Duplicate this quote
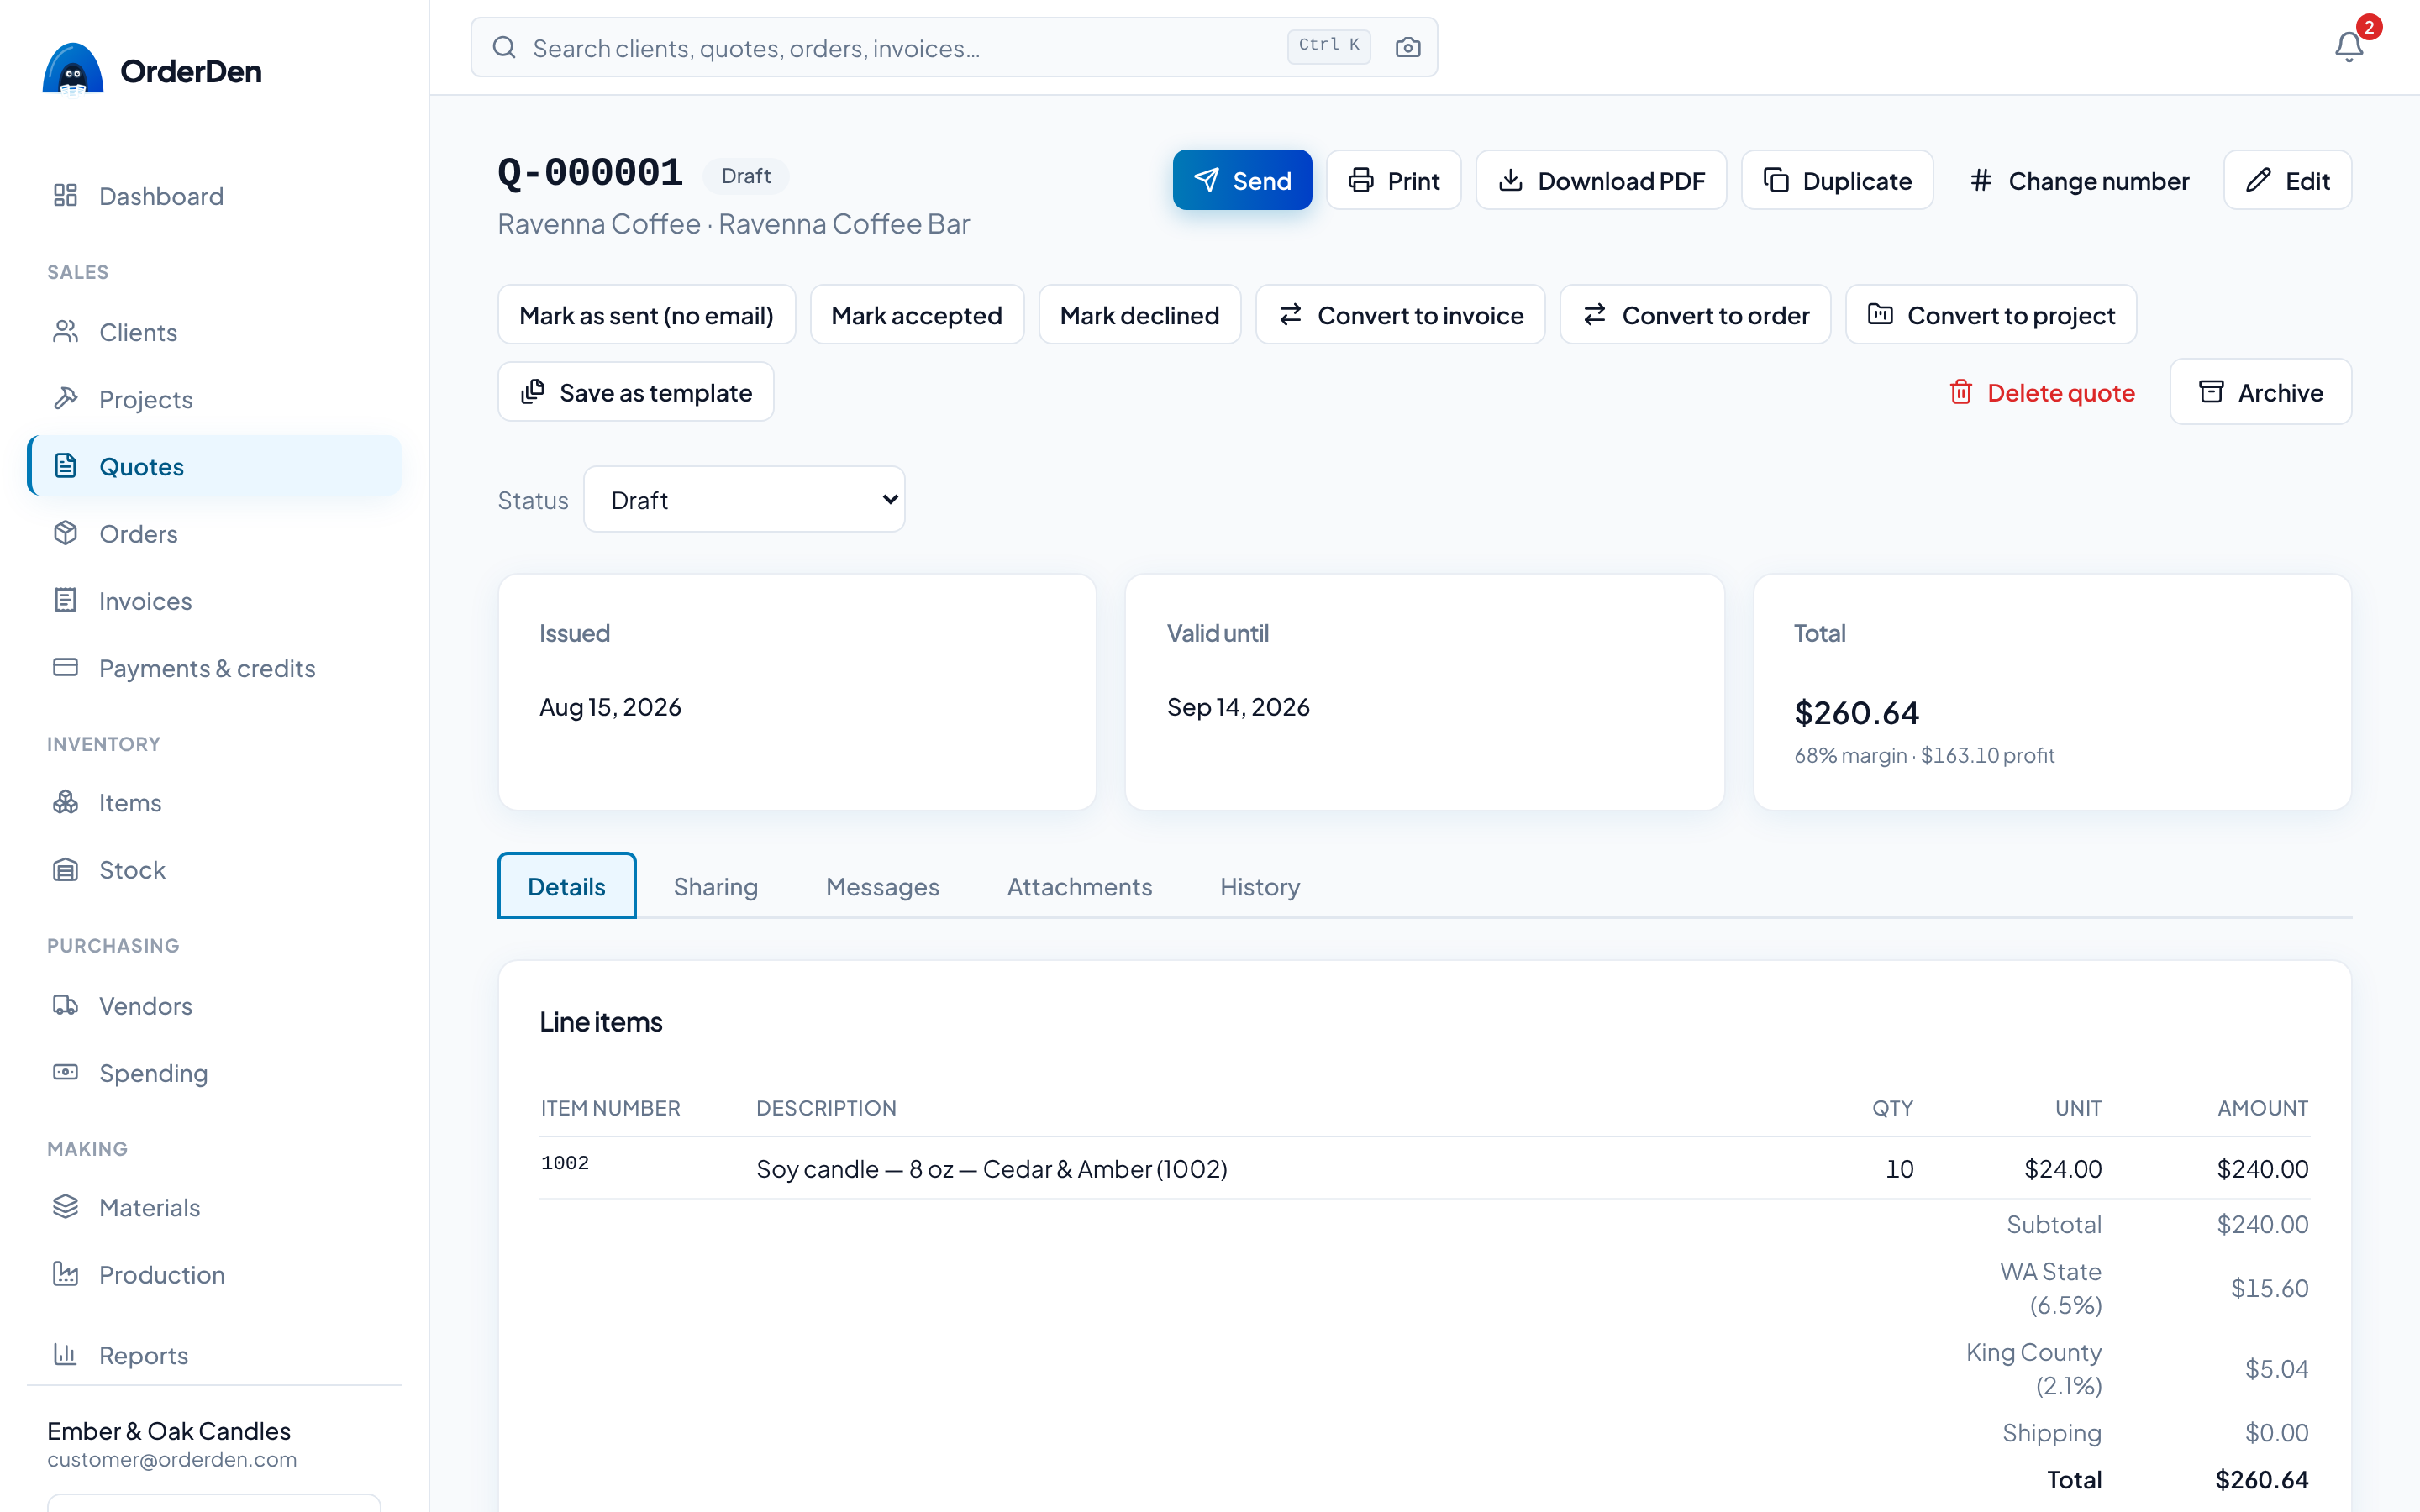2420x1512 pixels. 1836,180
